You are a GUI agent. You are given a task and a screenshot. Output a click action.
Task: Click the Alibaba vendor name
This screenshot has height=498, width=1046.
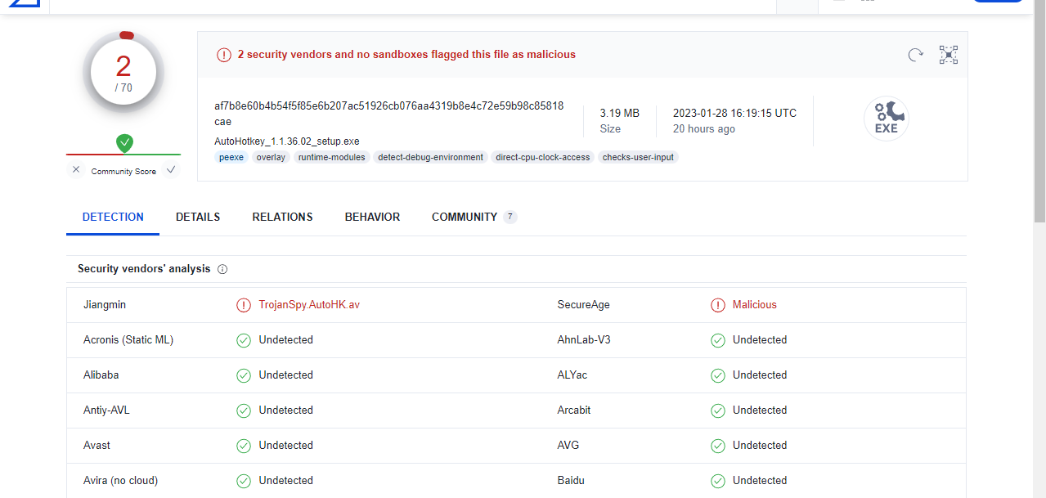point(101,375)
